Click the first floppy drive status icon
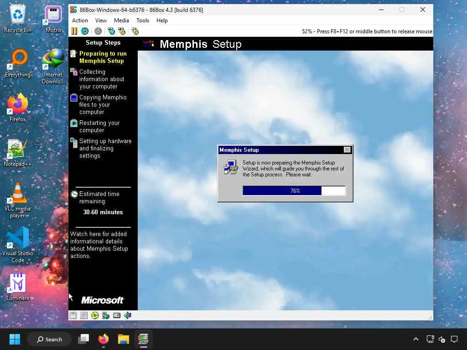467x350 pixels. tap(73, 315)
